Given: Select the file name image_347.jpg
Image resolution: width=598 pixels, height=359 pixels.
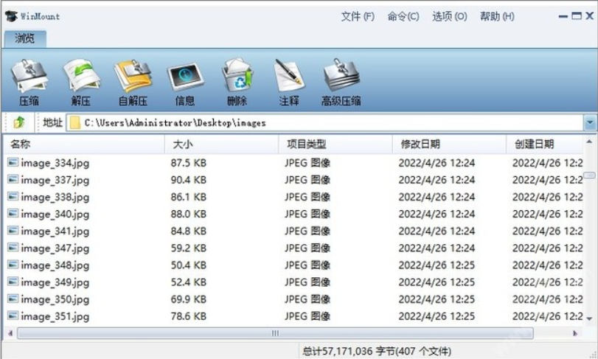Looking at the screenshot, I should click(x=55, y=248).
